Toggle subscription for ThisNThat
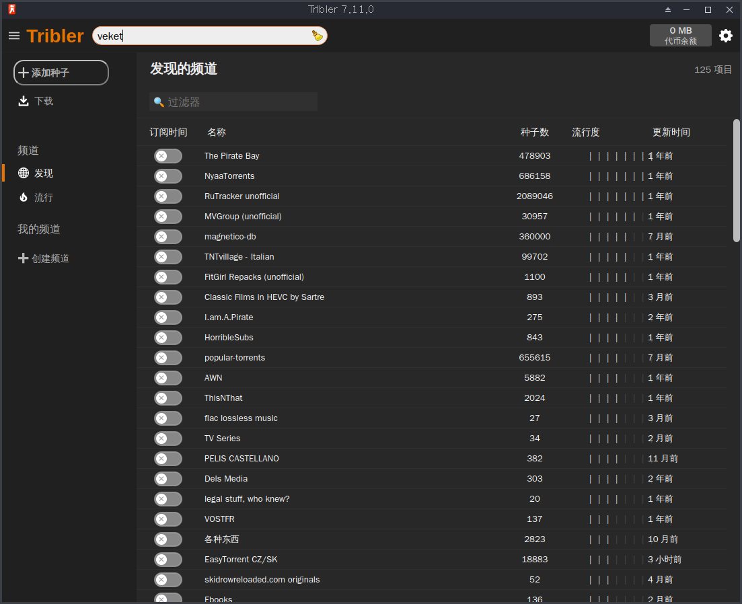Screen dimensions: 742x604 pos(168,398)
